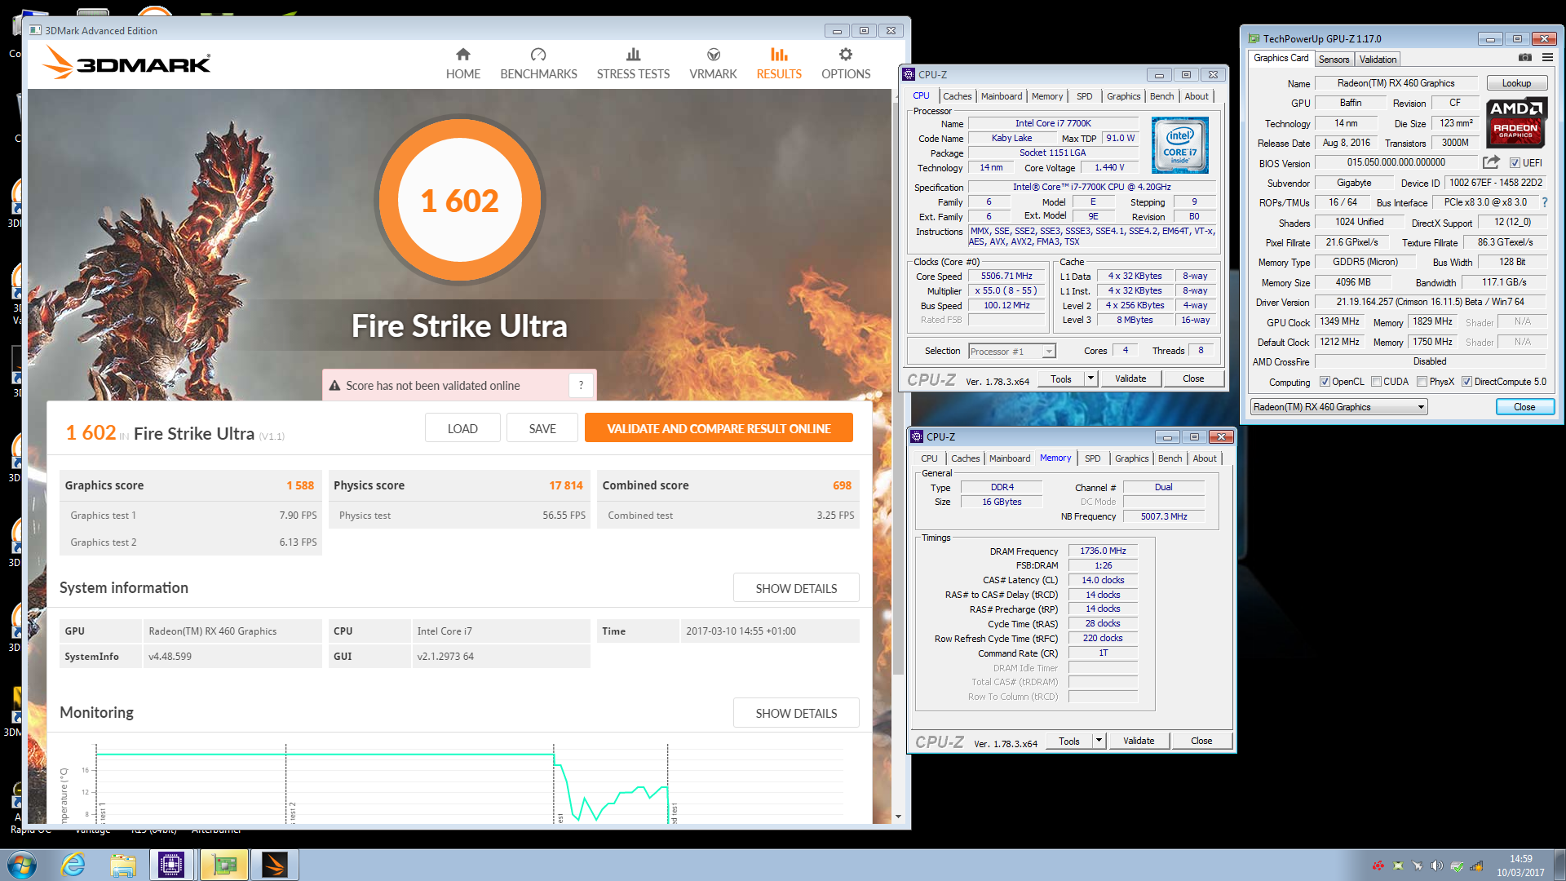Open Graphics tab in upper CPU-Z window
Image resolution: width=1566 pixels, height=881 pixels.
pyautogui.click(x=1123, y=96)
